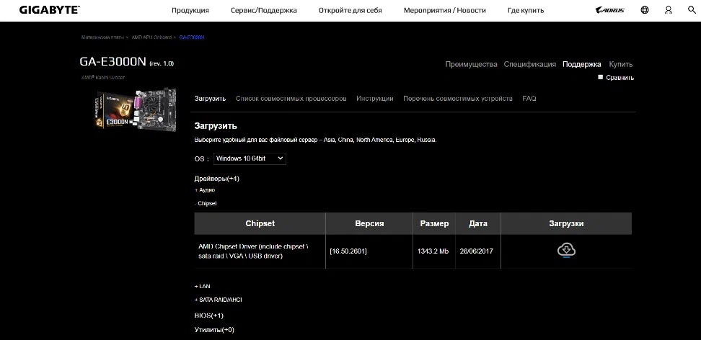Open the Мероприятия / Новости menu

point(444,10)
